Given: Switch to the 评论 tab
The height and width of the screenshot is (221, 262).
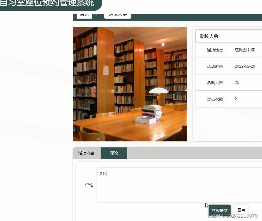Looking at the screenshot, I should (x=114, y=153).
